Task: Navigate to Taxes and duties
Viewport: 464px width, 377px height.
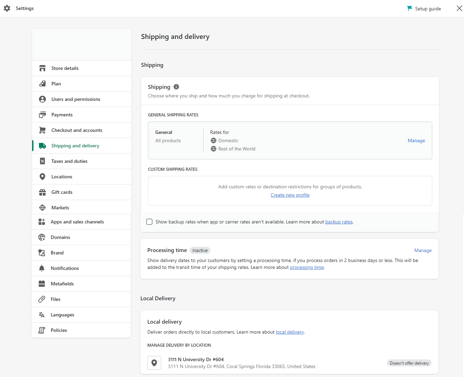Action: (69, 161)
